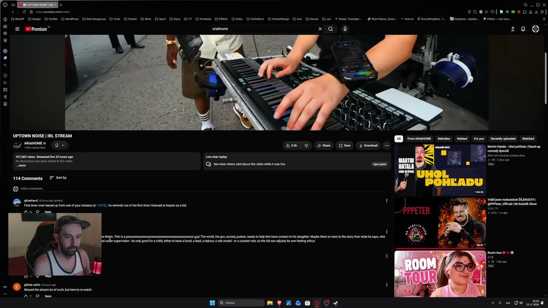Viewport: 548px width, 308px height.
Task: Open the Room tour video thumbnail
Action: pyautogui.click(x=440, y=274)
